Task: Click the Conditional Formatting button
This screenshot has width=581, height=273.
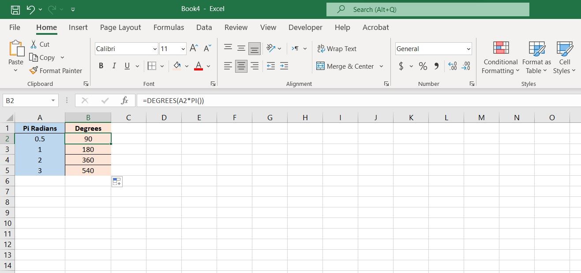Action: click(x=500, y=57)
